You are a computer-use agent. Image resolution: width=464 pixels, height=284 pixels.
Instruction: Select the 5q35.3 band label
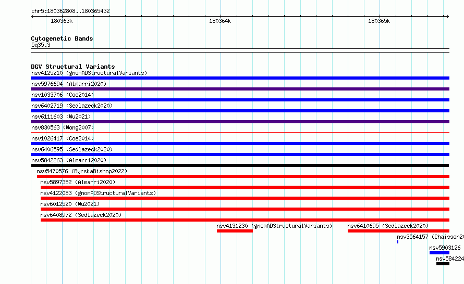[x=41, y=45]
